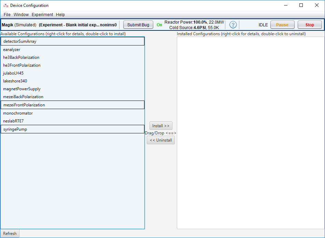Click the IDLE status label
The height and width of the screenshot is (238, 325).
tap(263, 25)
